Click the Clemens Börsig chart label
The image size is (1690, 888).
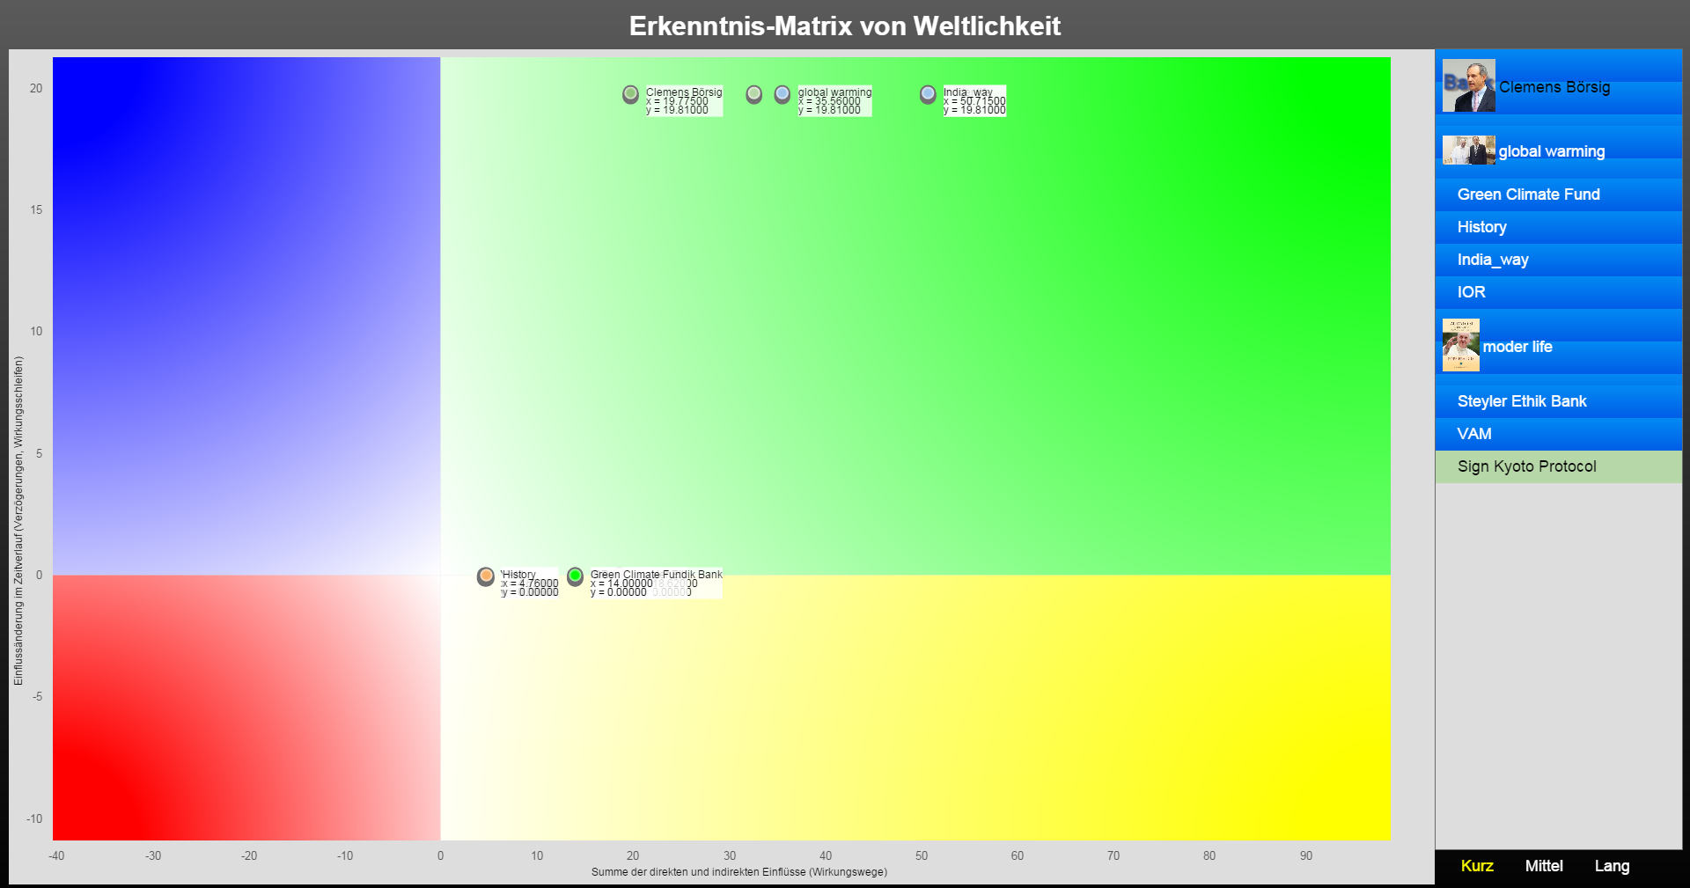(x=684, y=92)
